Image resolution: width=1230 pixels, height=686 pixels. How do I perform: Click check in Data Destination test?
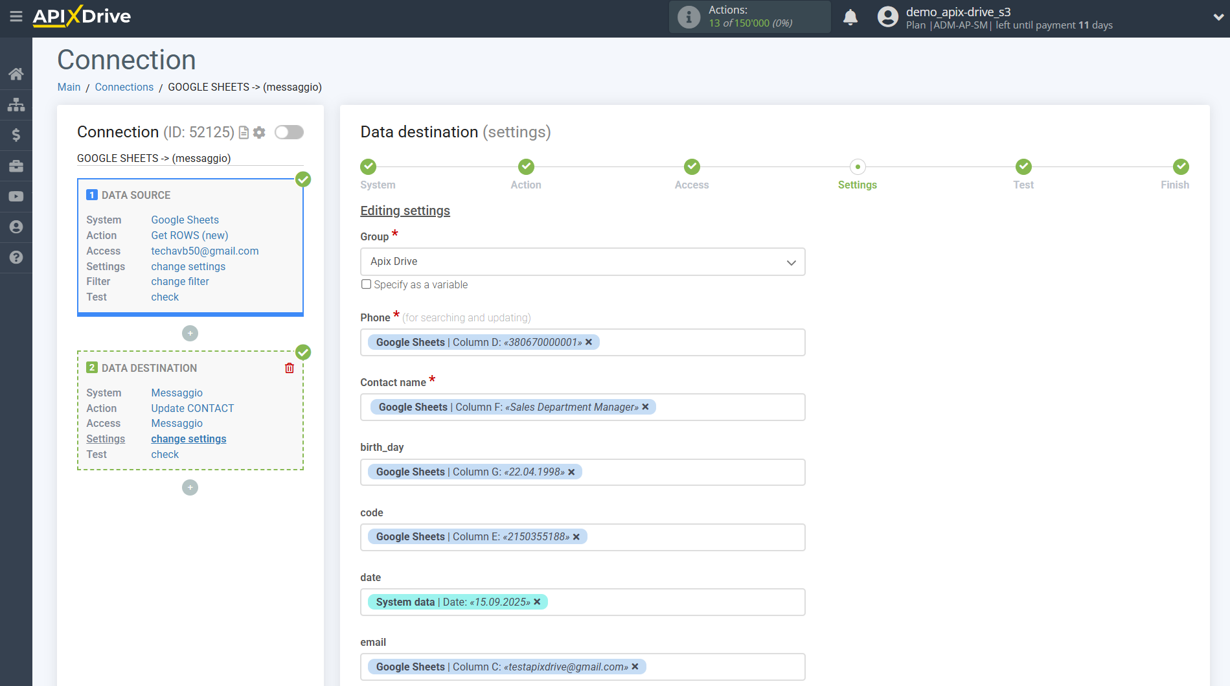click(165, 455)
